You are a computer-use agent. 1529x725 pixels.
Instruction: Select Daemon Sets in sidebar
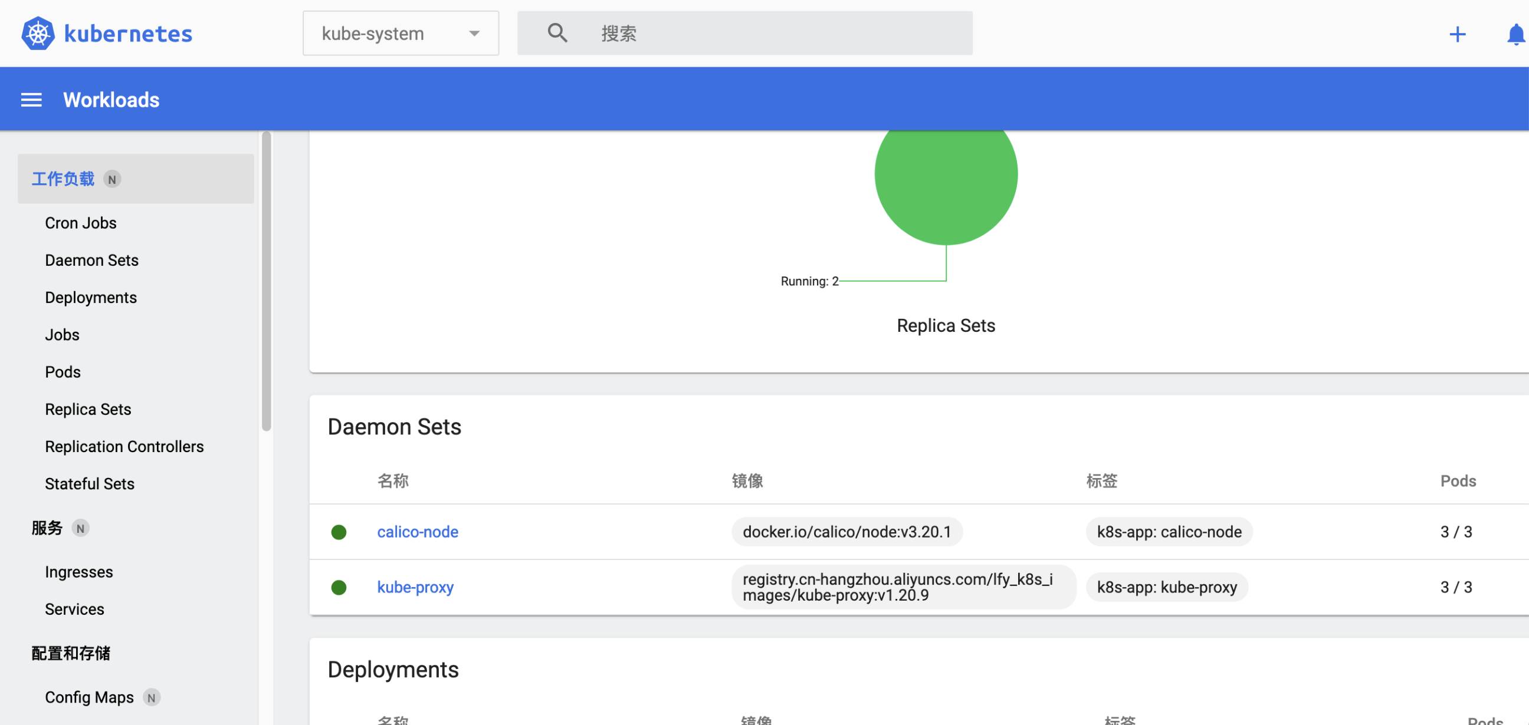coord(91,260)
